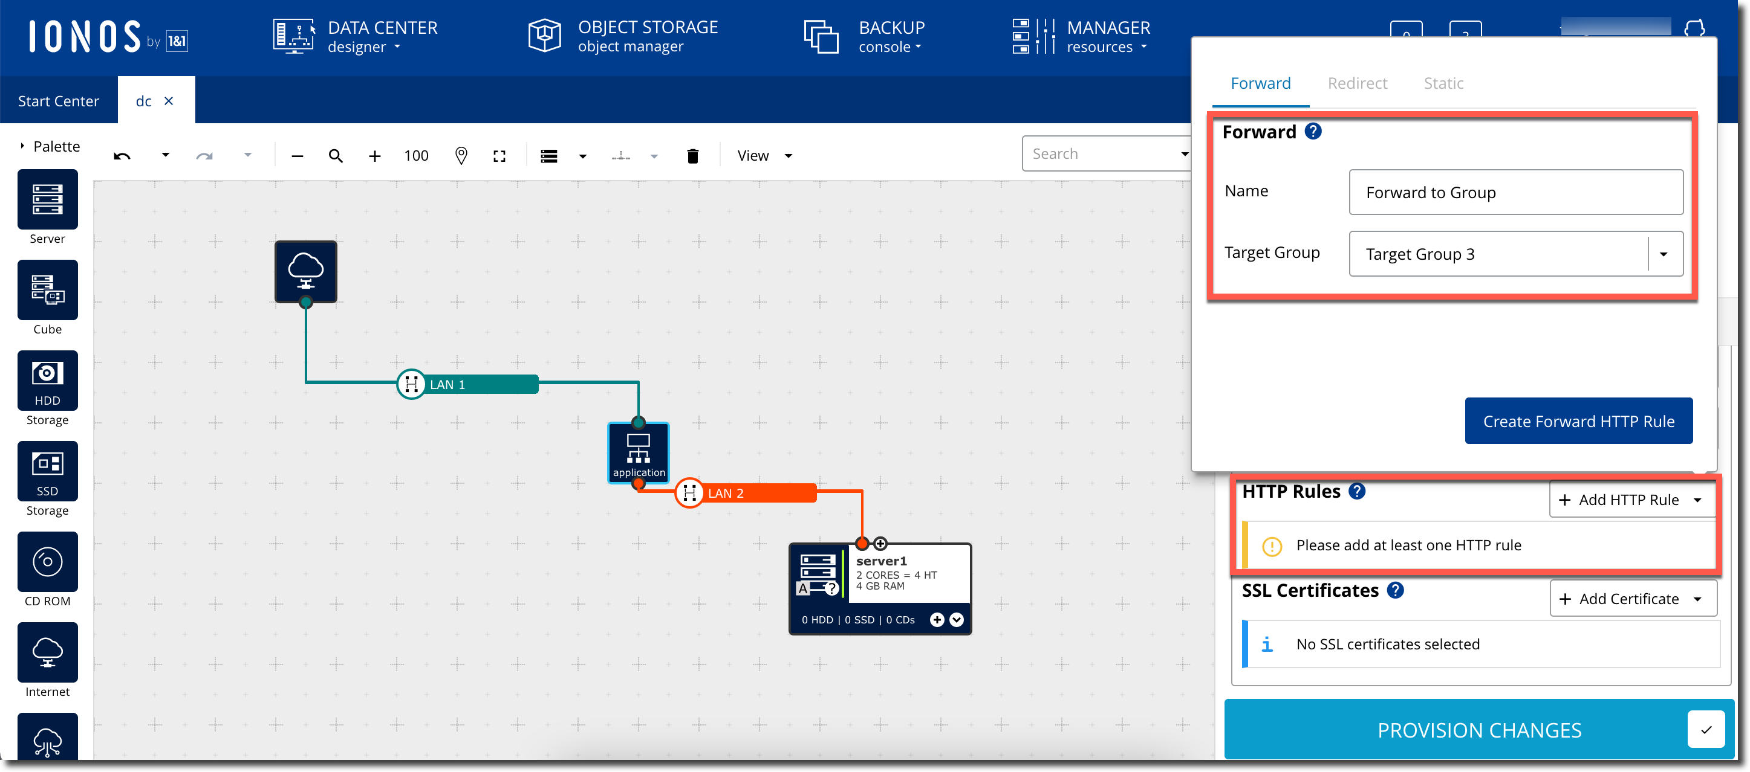Viewport: 1750px width, 772px height.
Task: Click the Backup console icon
Action: pos(821,36)
